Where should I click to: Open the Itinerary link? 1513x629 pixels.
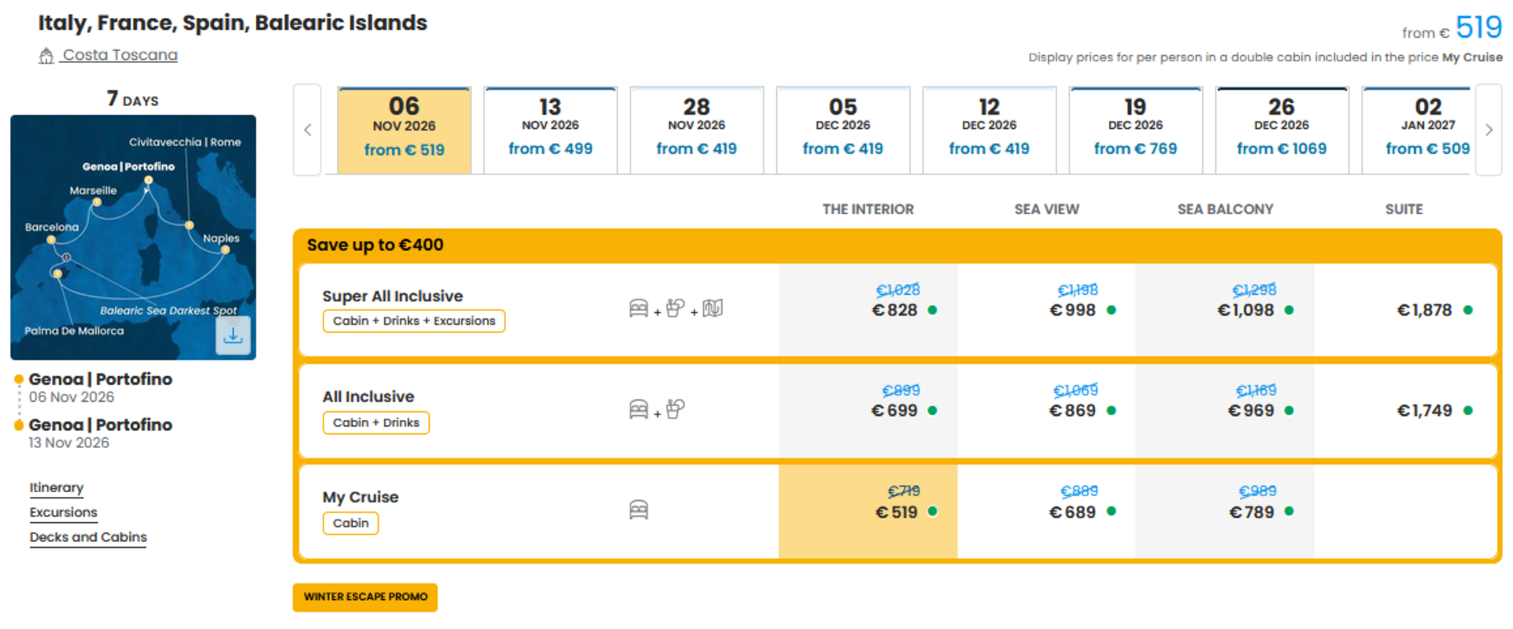coord(57,487)
